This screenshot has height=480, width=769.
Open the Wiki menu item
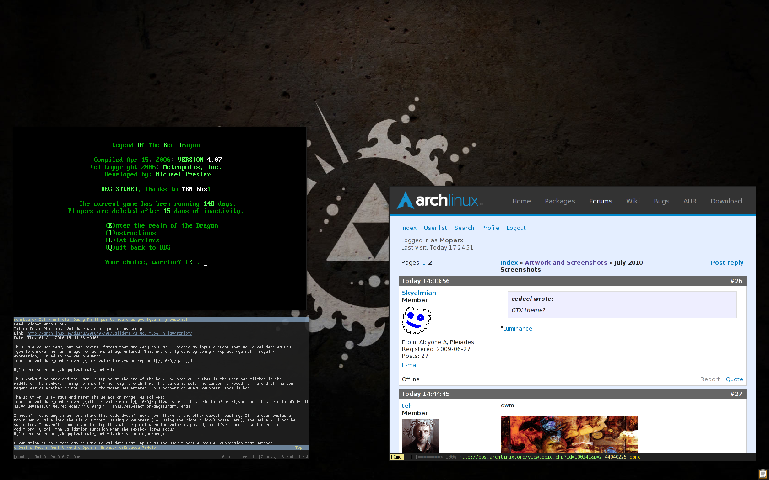pos(633,201)
